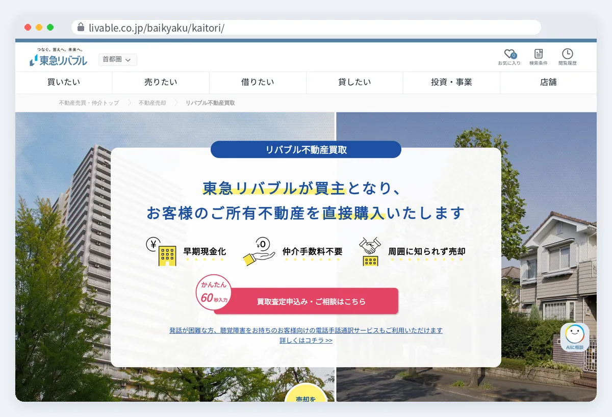Open the 借りたい menu
This screenshot has width=612, height=417.
click(258, 82)
